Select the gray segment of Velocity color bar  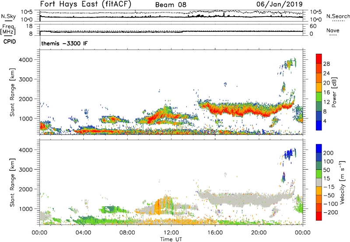pos(319,182)
